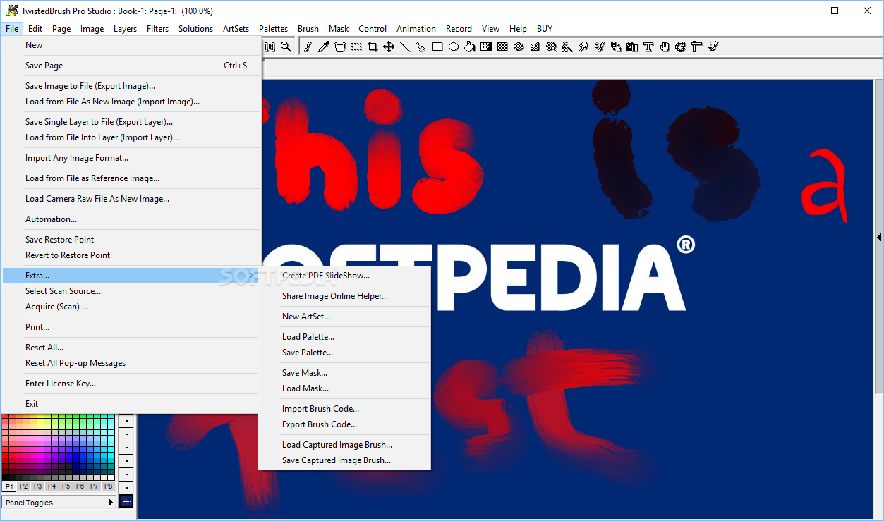Choose the straight line tool
This screenshot has height=521, width=884.
(405, 47)
